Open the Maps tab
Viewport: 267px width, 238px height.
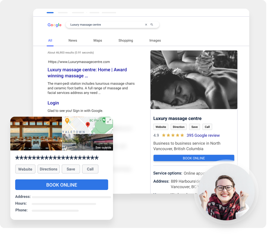(x=98, y=40)
